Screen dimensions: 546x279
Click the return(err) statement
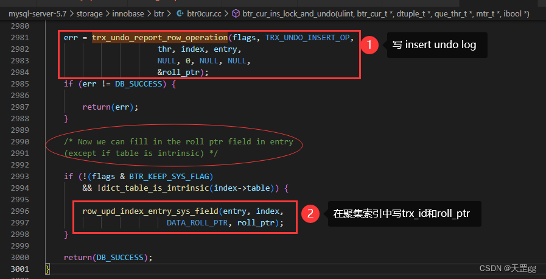pos(110,107)
